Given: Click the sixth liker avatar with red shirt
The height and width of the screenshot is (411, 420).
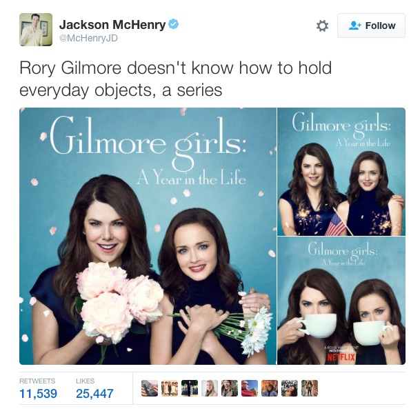Looking at the screenshot, I should tap(250, 388).
